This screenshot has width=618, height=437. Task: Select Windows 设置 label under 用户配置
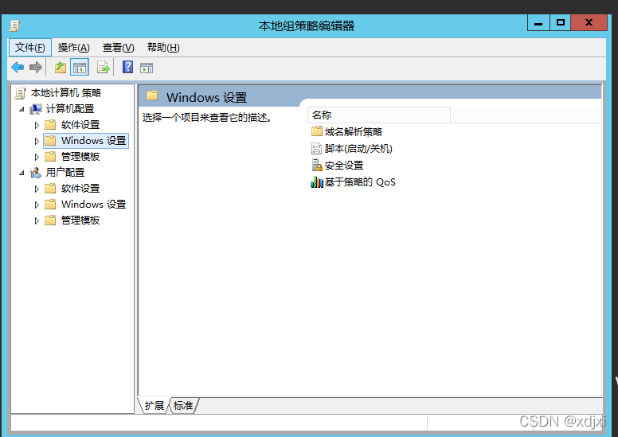click(93, 204)
